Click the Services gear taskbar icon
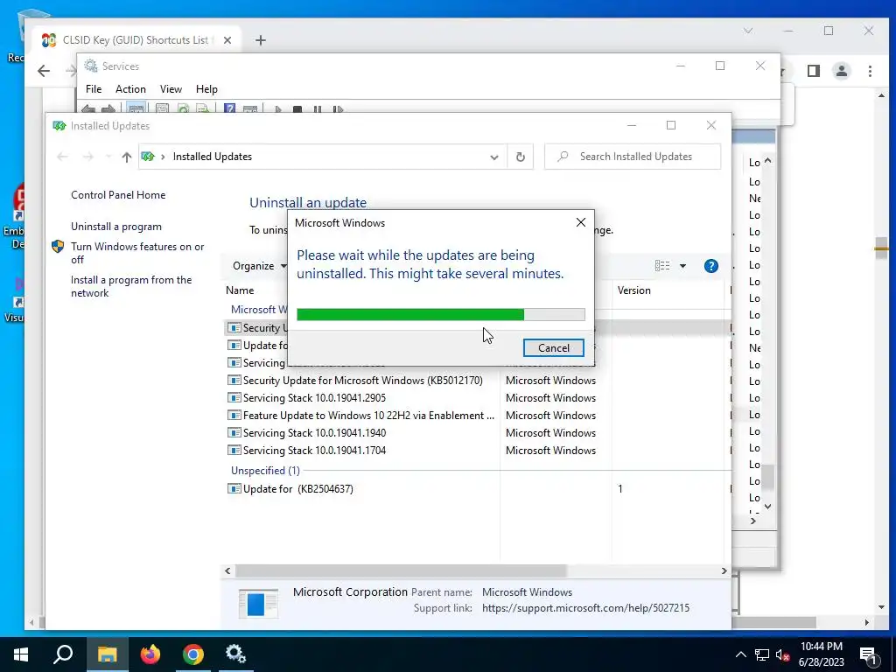The width and height of the screenshot is (896, 672). [x=235, y=654]
